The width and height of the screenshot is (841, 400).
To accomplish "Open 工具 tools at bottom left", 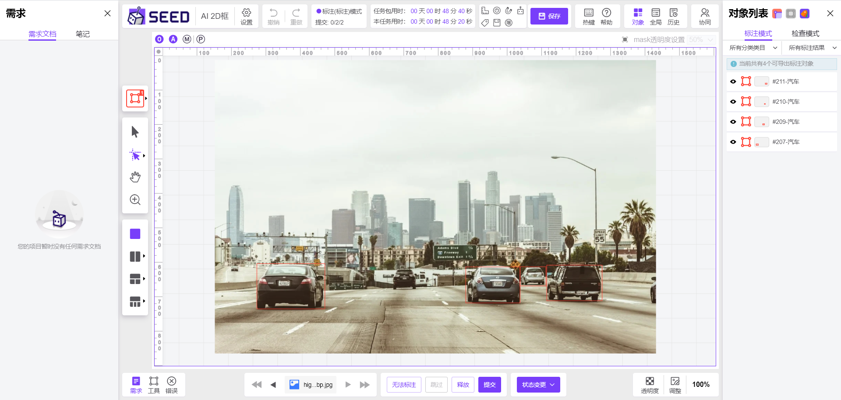I will coord(154,385).
